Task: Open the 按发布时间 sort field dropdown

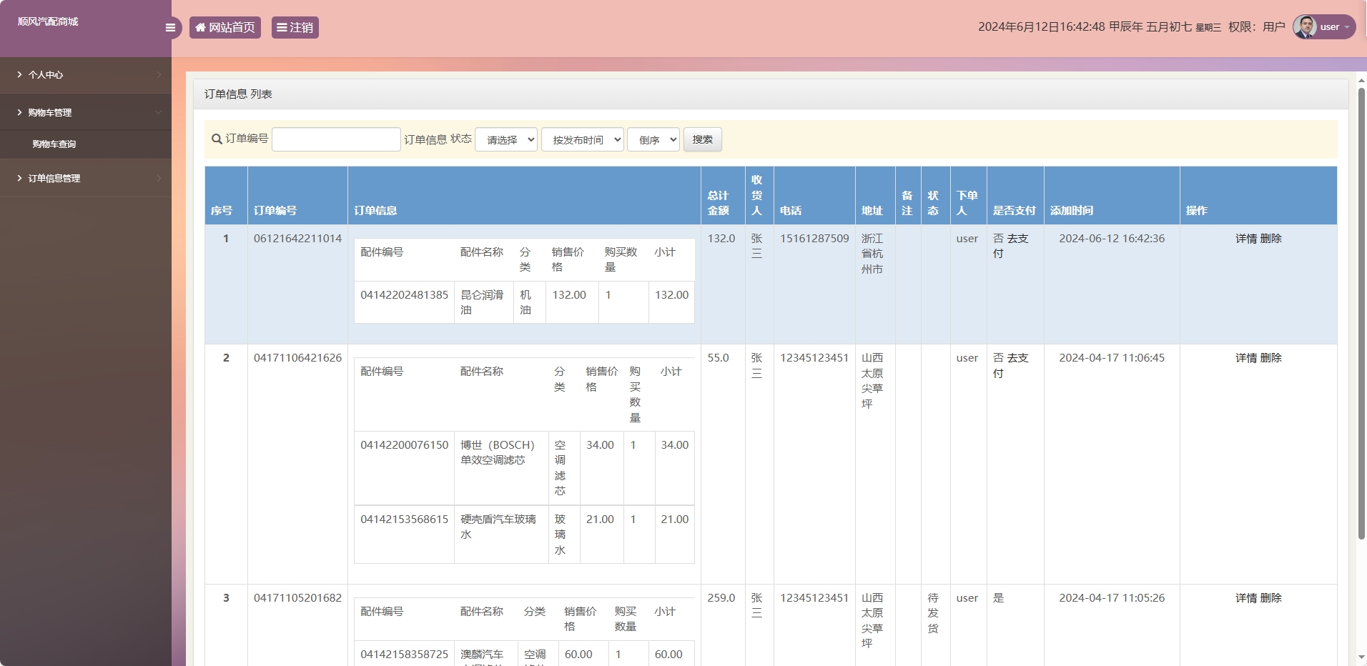Action: click(583, 139)
